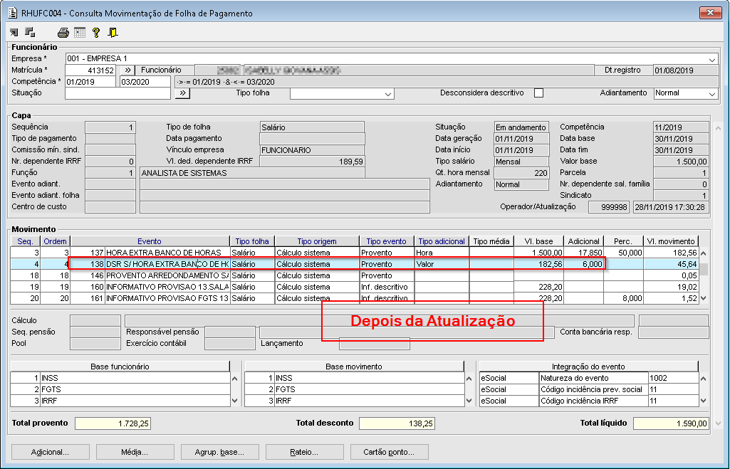Select the INFORMATIVO PROVISAO FGTS 13 row

(x=354, y=298)
